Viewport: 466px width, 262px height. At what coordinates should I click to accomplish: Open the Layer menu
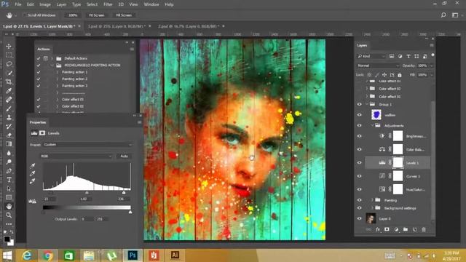tap(61, 4)
